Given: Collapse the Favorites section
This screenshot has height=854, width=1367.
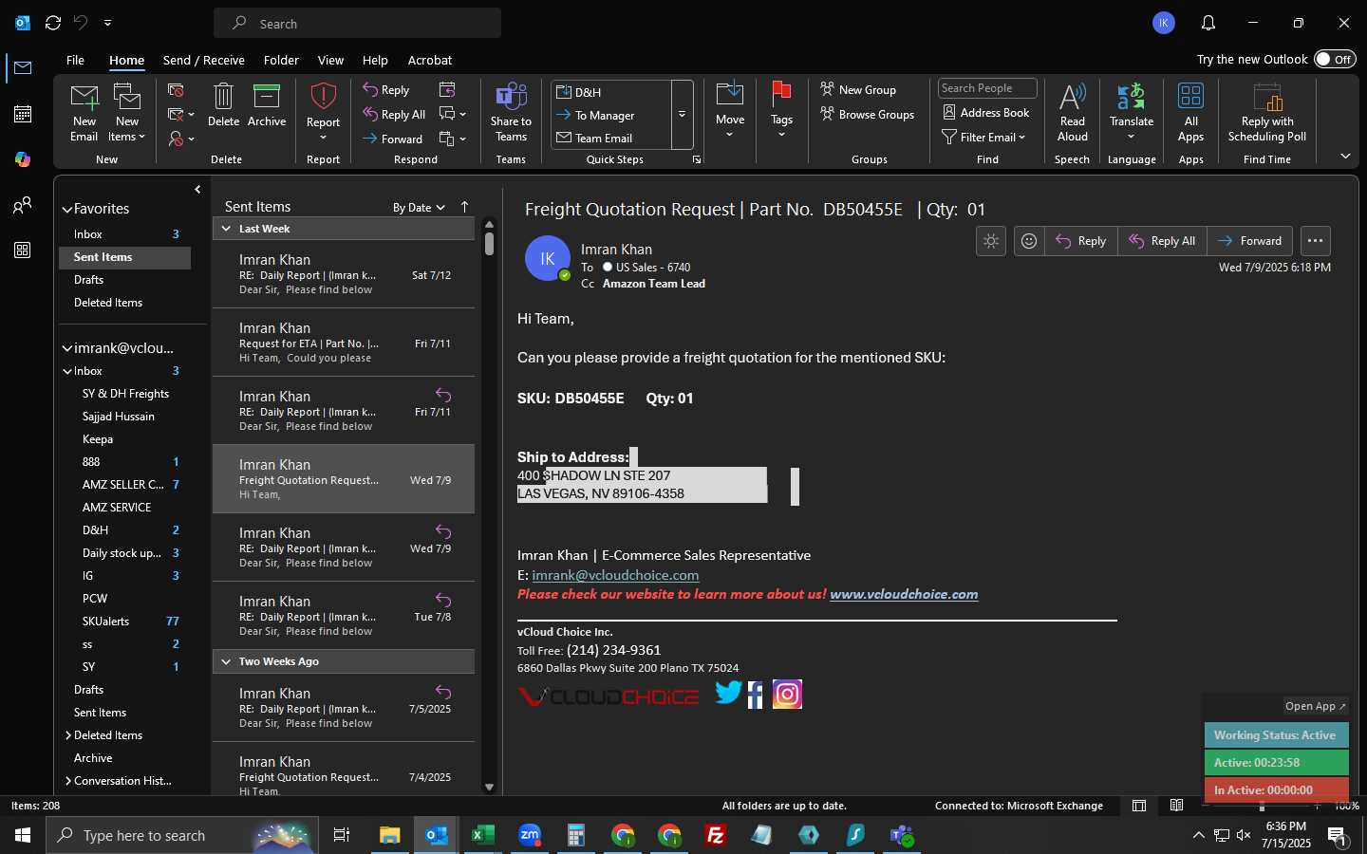Looking at the screenshot, I should coord(67,210).
